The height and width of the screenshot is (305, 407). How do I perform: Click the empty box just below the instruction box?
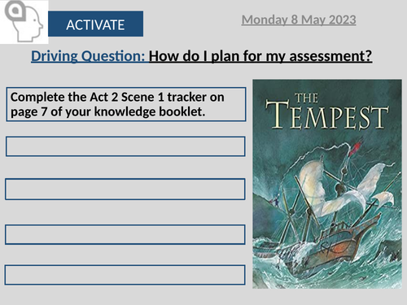[125, 146]
